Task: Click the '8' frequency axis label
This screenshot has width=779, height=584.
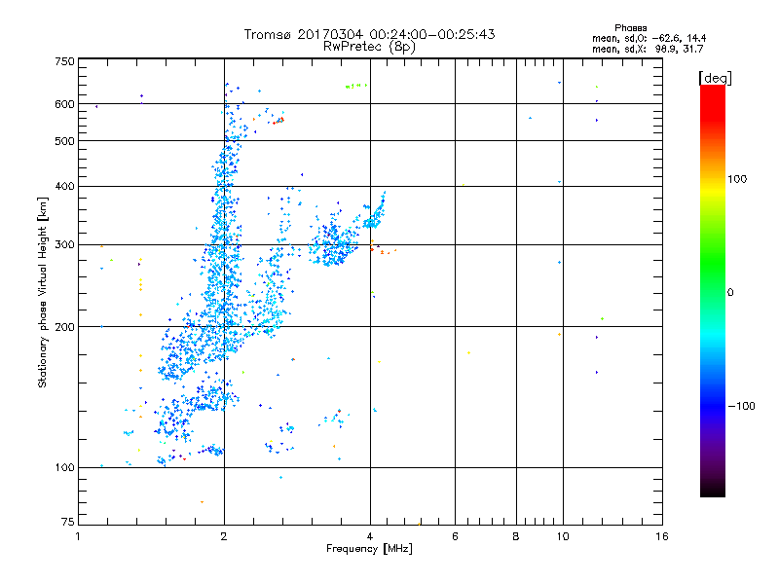Action: tap(516, 537)
